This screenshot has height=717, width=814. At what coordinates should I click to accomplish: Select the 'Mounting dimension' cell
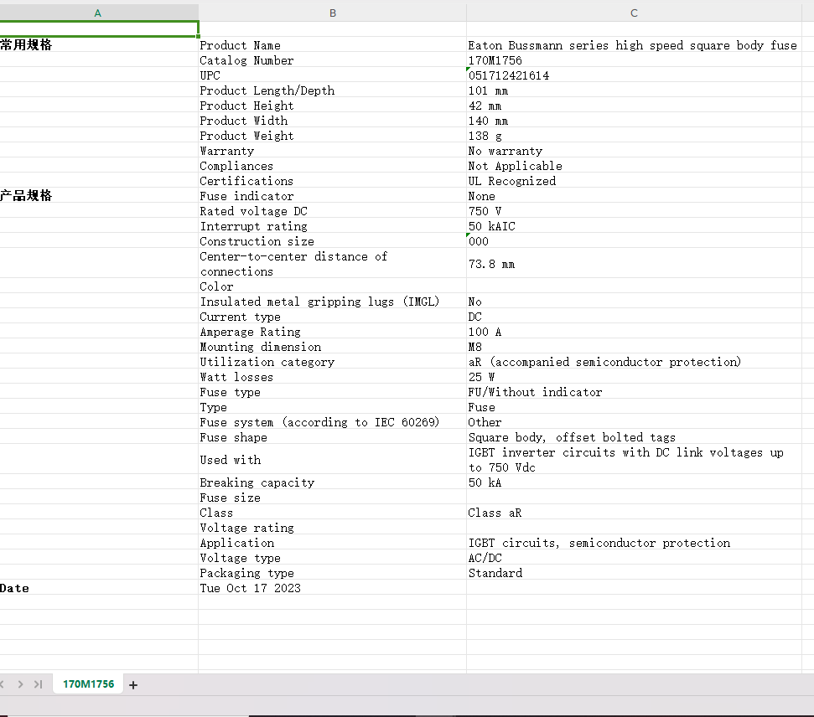coord(332,347)
